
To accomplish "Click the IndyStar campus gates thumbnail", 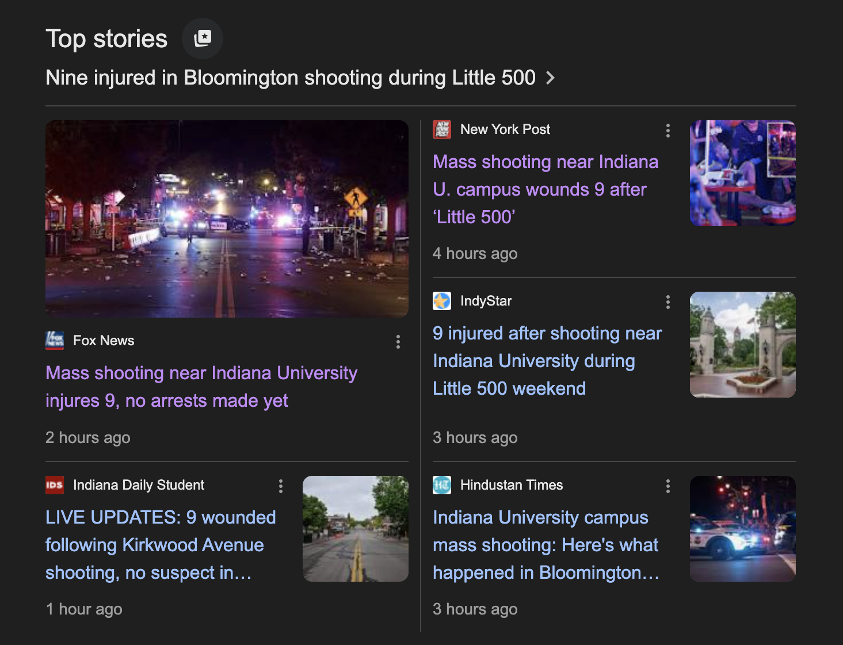I will tap(743, 345).
